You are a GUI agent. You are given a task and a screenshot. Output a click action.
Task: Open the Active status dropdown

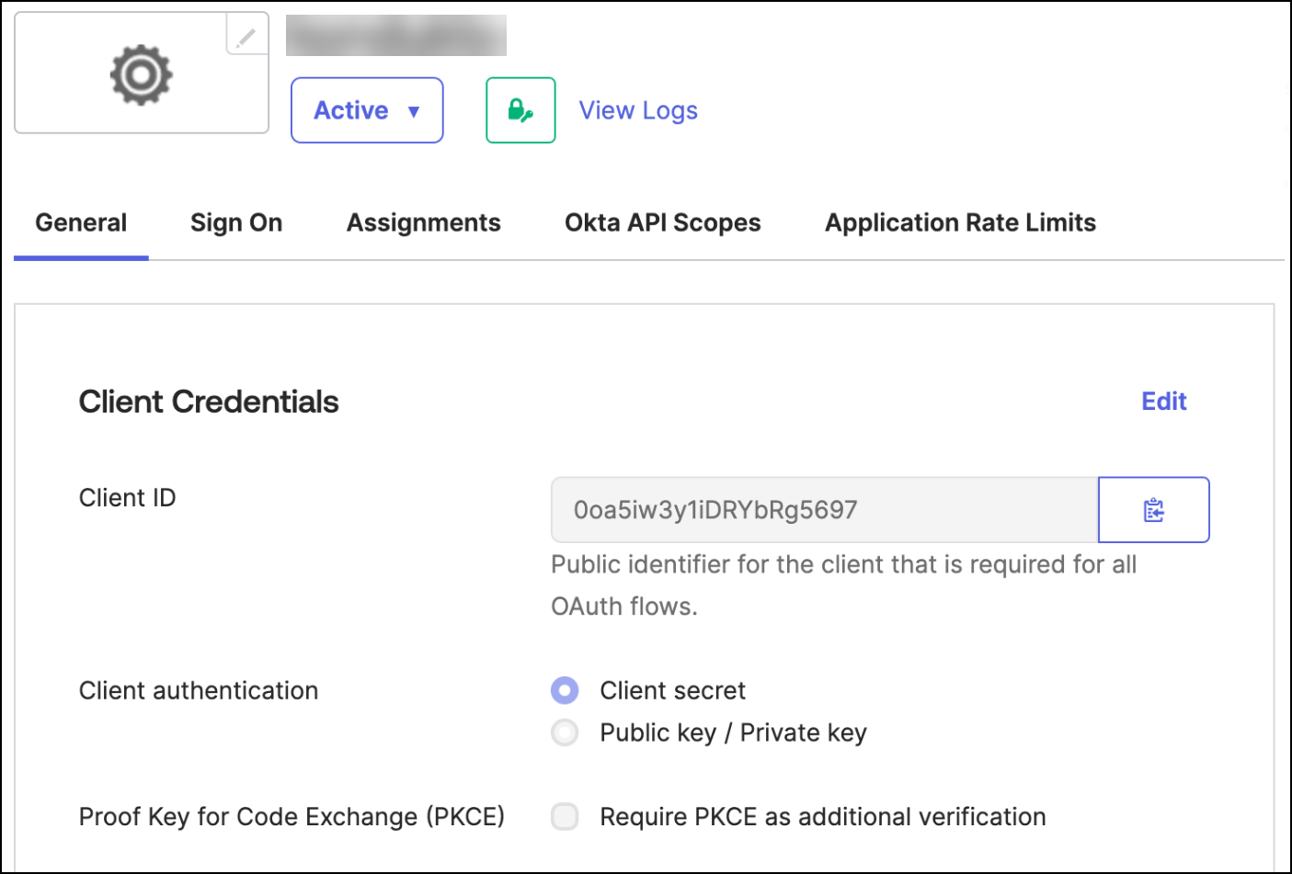point(367,110)
